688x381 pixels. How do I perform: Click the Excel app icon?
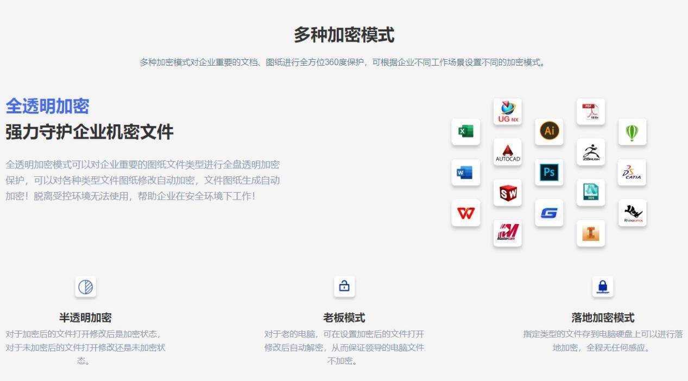(465, 131)
